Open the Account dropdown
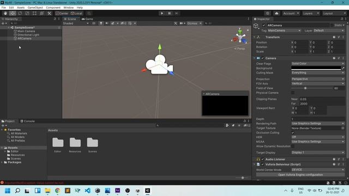This screenshot has width=349, height=196. click(x=291, y=13)
